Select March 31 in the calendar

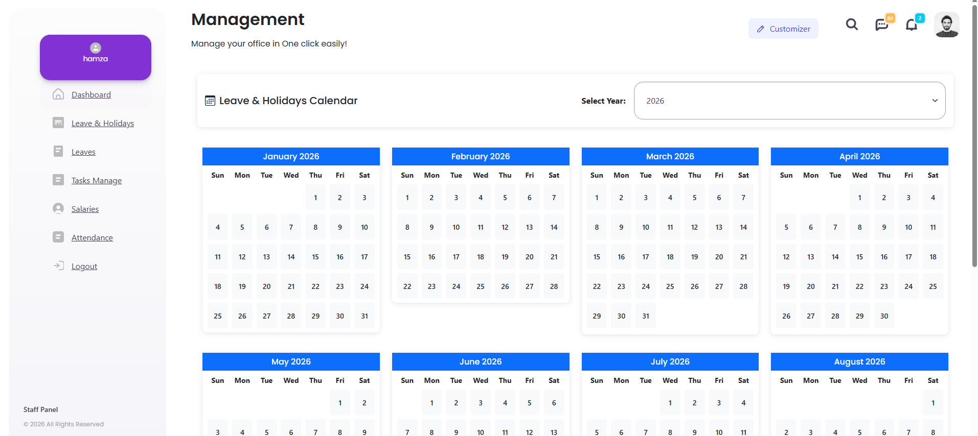point(646,316)
